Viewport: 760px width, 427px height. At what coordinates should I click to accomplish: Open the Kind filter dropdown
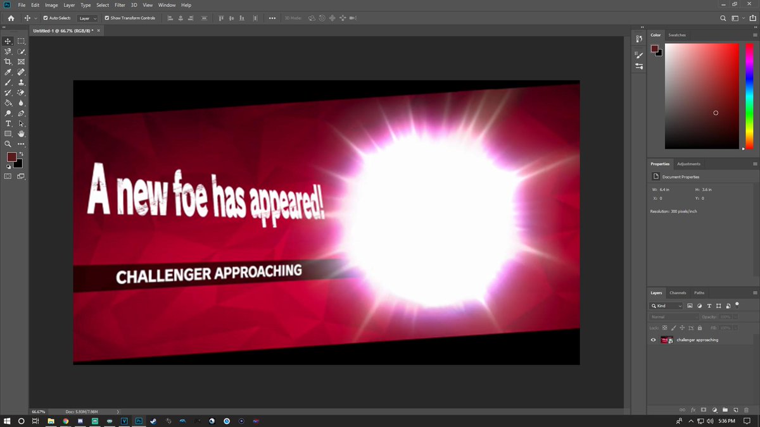[x=666, y=306]
